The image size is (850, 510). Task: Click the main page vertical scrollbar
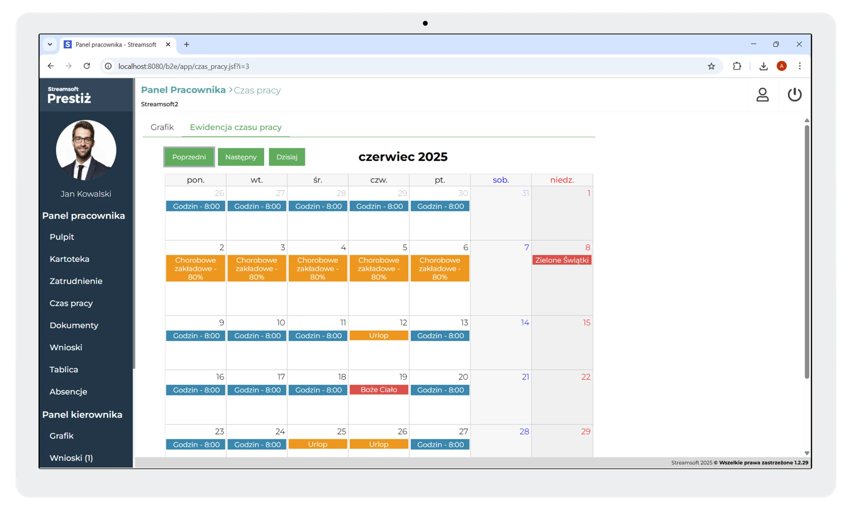807,252
